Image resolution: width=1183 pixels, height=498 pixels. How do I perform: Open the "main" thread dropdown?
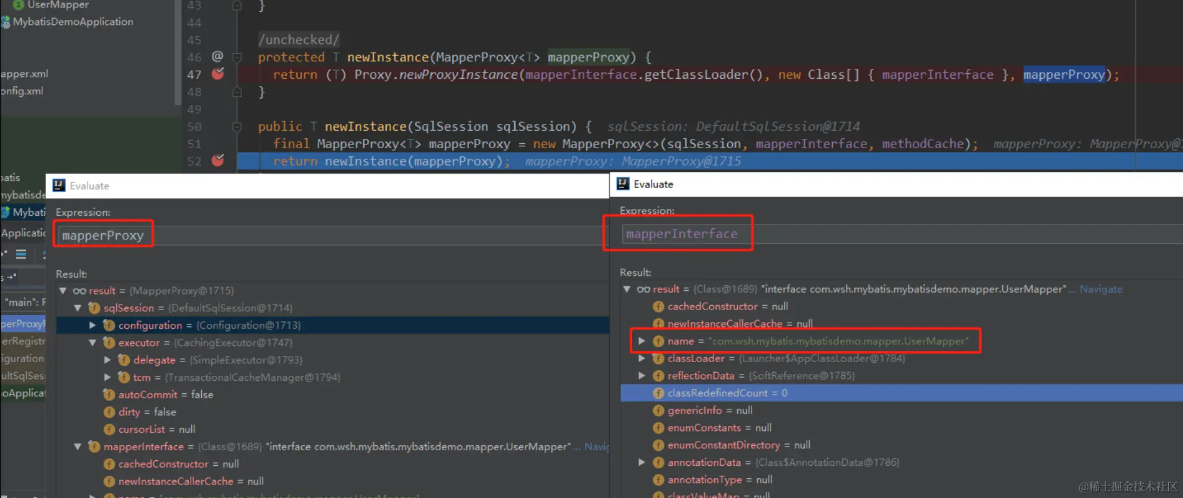click(23, 302)
